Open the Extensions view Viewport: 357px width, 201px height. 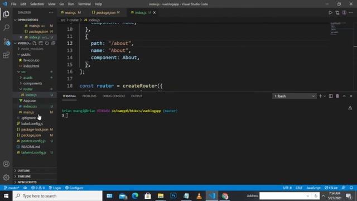click(x=6, y=55)
